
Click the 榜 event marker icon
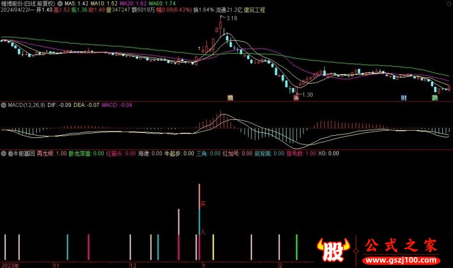pos(230,97)
